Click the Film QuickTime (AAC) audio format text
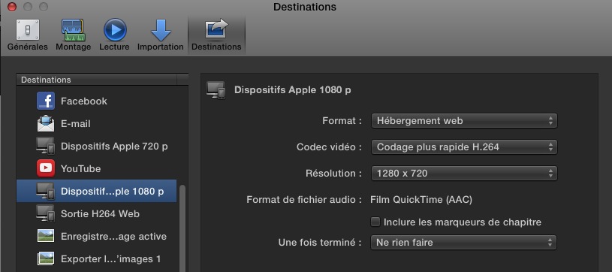Viewport: 612px width, 272px height. pyautogui.click(x=421, y=200)
